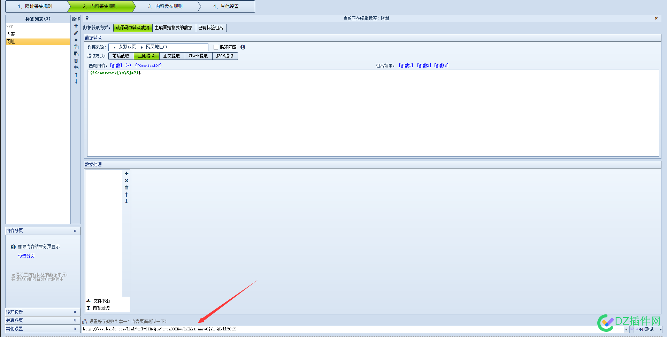Image resolution: width=667 pixels, height=337 pixels.
Task: Click the plus icon in 数据处理 panel
Action: point(127,173)
